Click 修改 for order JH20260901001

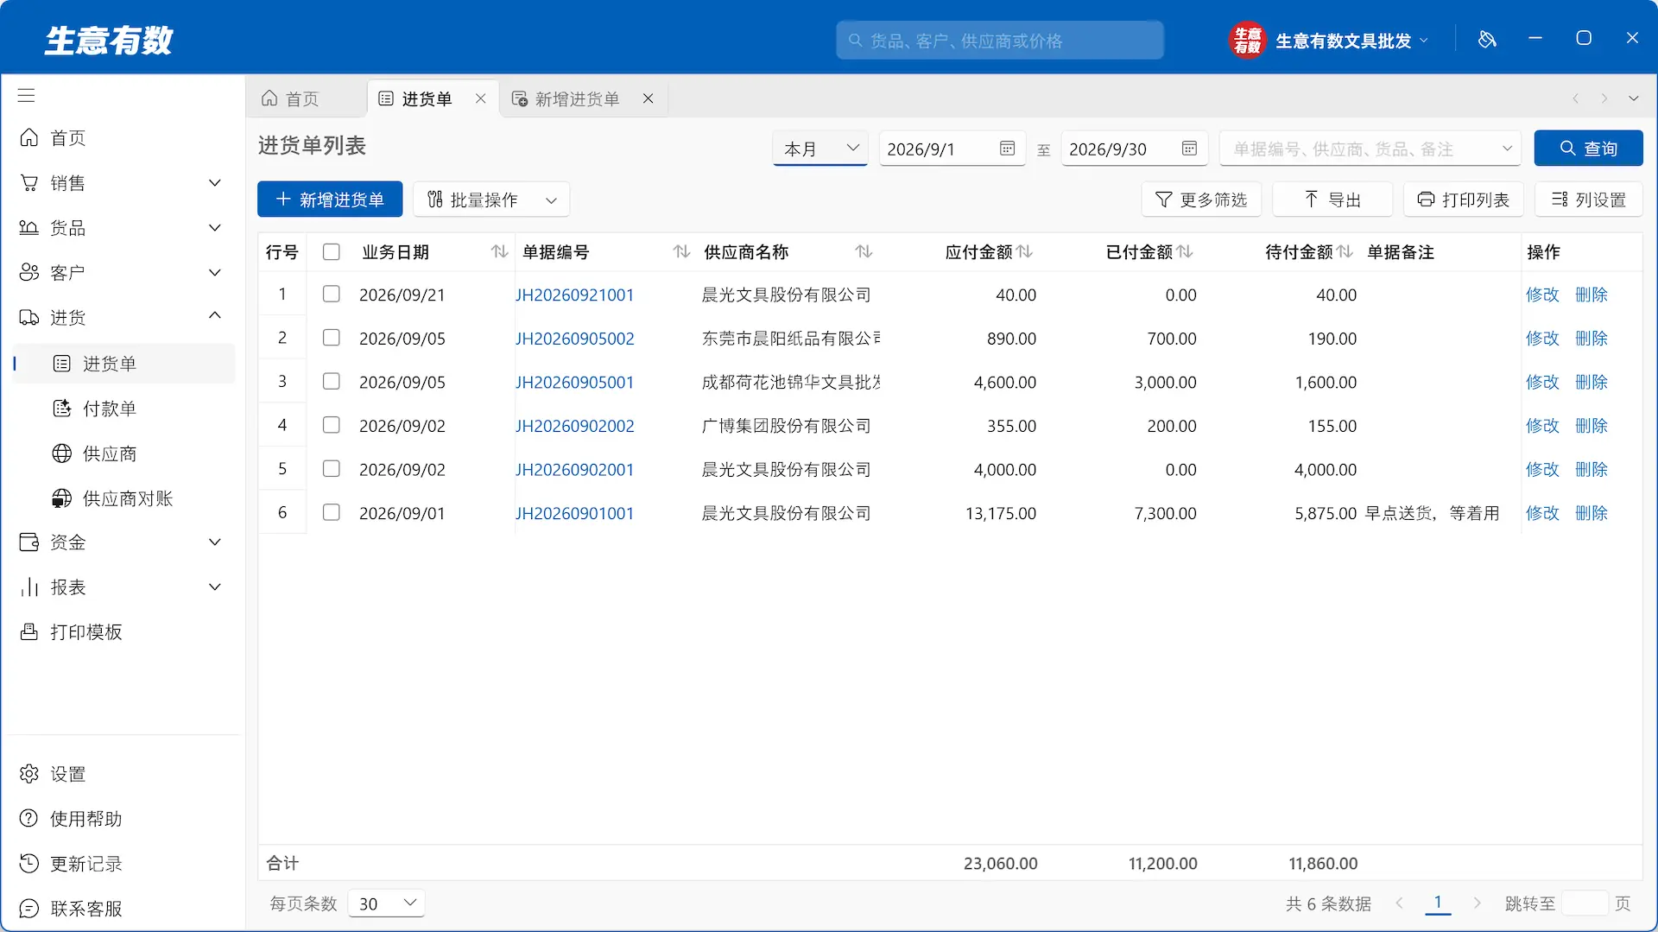click(x=1542, y=512)
